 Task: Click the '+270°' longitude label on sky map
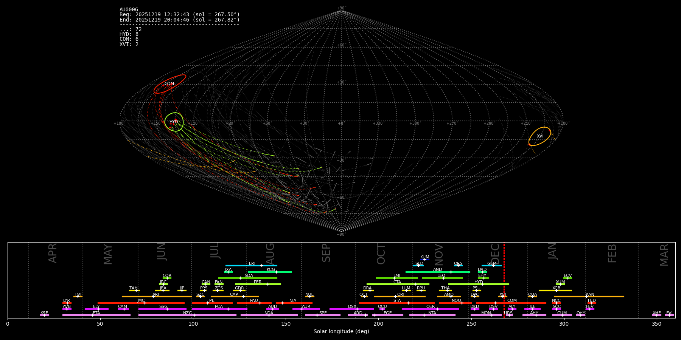coord(451,123)
